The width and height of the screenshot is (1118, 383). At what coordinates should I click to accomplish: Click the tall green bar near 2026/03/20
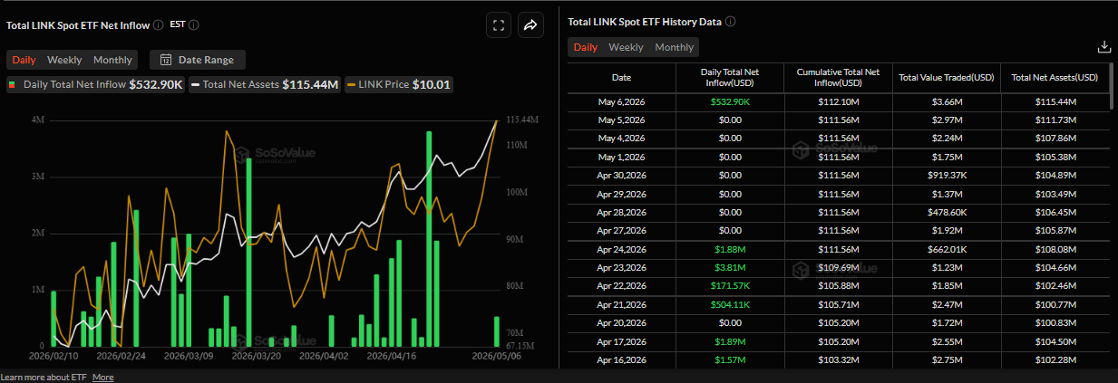pos(248,252)
